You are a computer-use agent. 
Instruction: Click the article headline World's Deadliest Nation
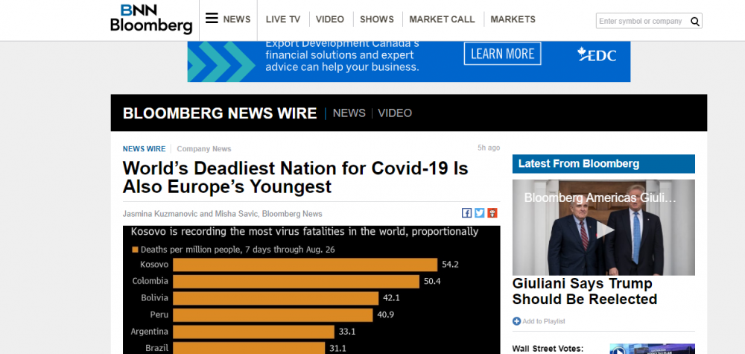pos(296,177)
